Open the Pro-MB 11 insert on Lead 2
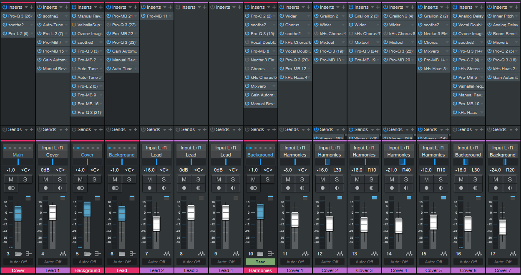This screenshot has width=521, height=275. [157, 16]
